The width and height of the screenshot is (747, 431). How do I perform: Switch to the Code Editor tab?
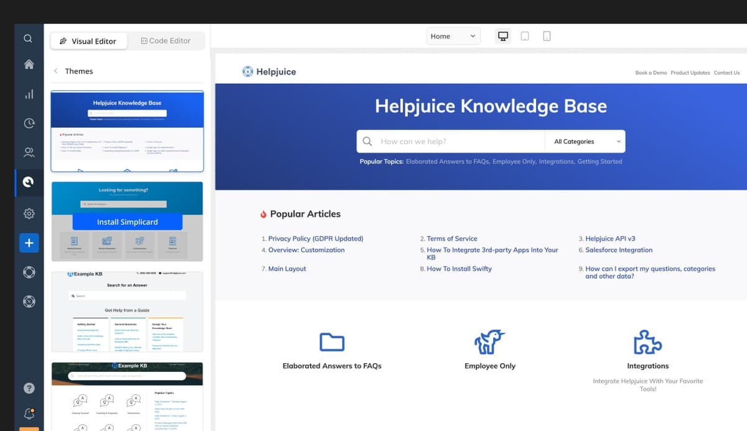166,41
